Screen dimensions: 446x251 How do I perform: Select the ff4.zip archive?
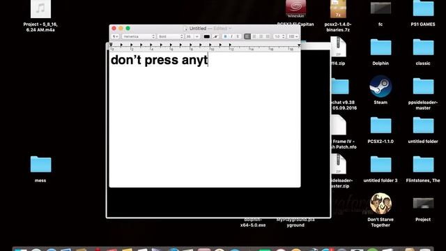coord(339,47)
